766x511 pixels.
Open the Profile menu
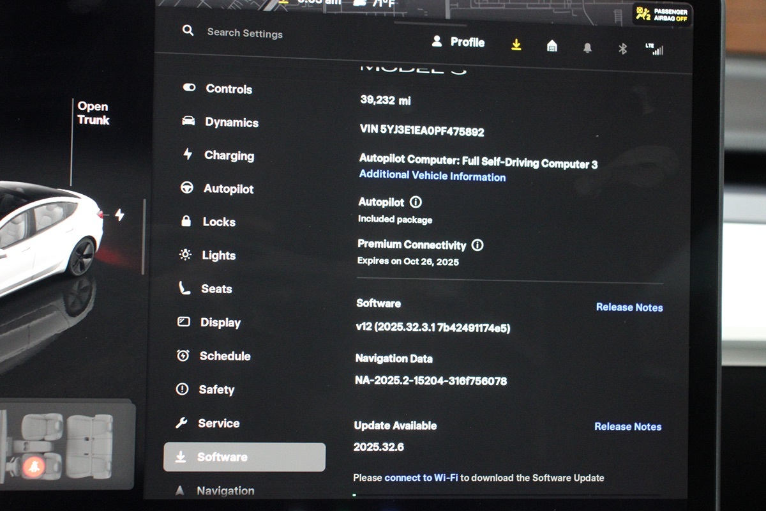[x=458, y=42]
